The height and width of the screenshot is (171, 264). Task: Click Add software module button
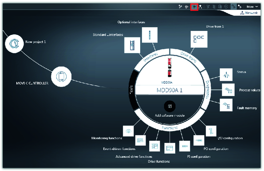pyautogui.click(x=169, y=106)
